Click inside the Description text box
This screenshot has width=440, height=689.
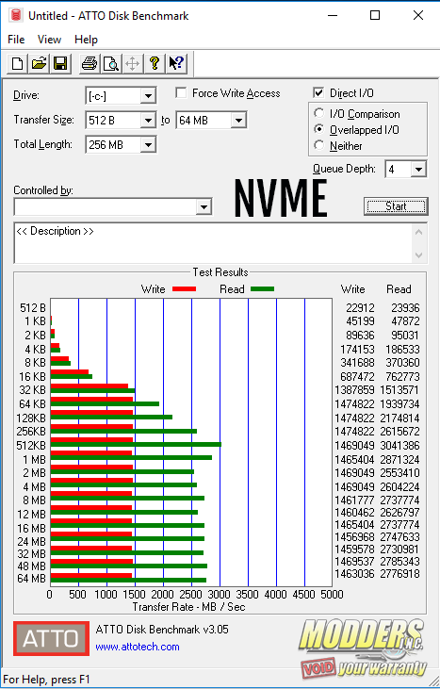pyautogui.click(x=214, y=243)
